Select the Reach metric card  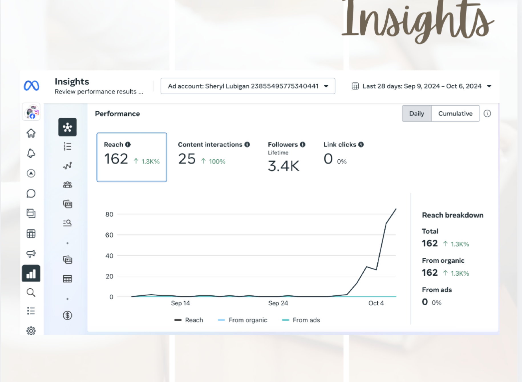pyautogui.click(x=132, y=157)
